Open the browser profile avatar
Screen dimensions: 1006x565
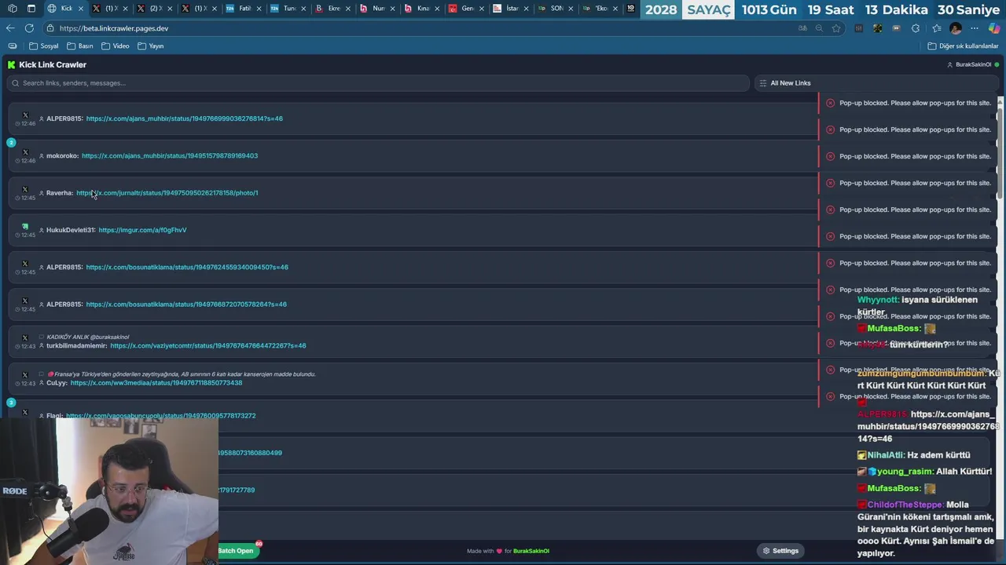point(956,28)
